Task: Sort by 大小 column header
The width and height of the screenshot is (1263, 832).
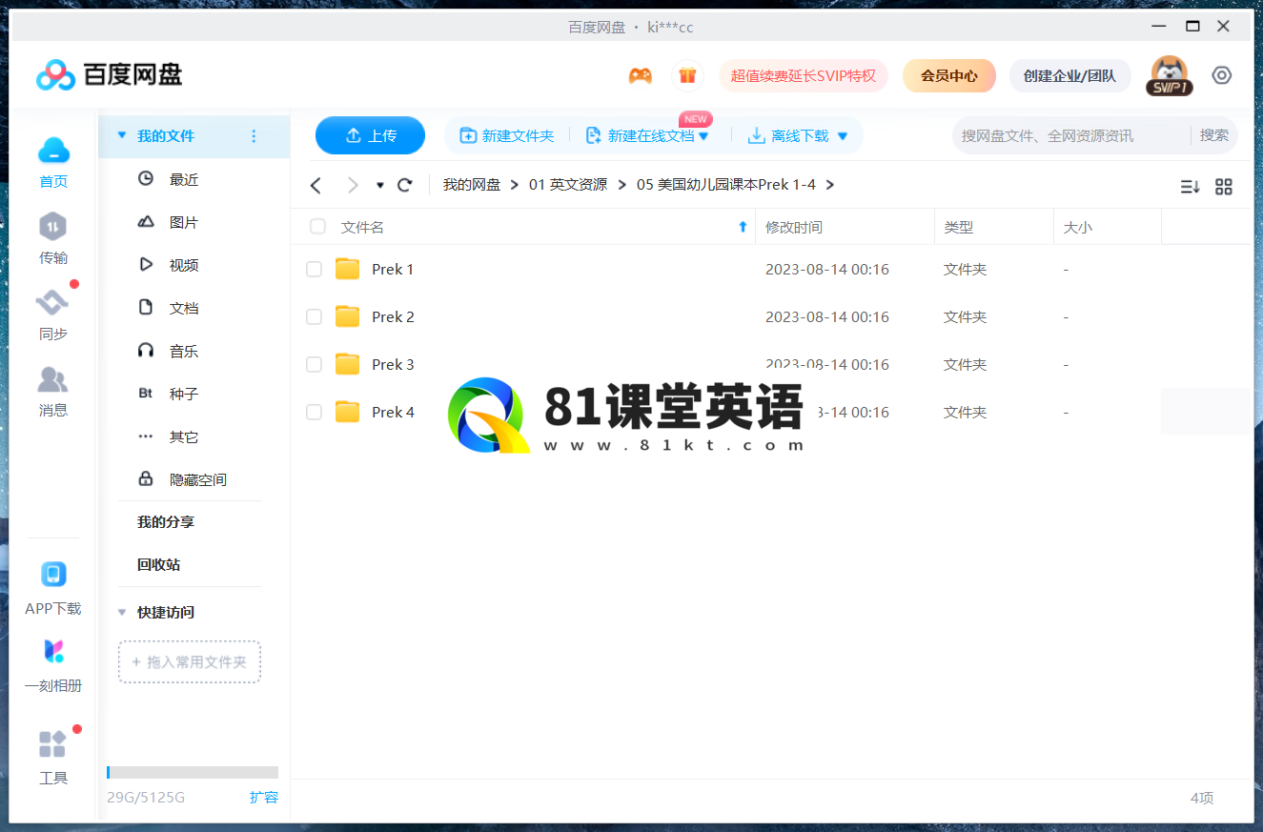Action: coord(1108,227)
